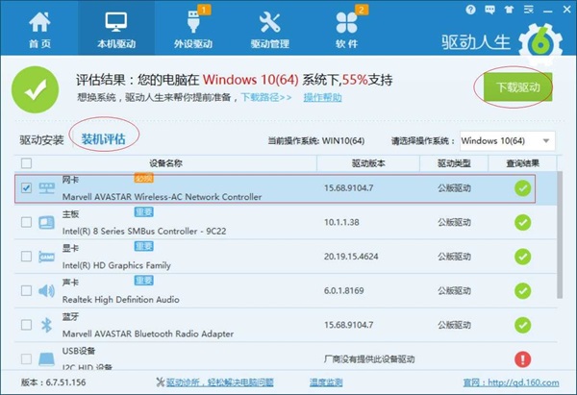Viewport: 577px width, 395px height.
Task: Click the badge numbered 1 on 外设驱动
Action: pos(204,10)
